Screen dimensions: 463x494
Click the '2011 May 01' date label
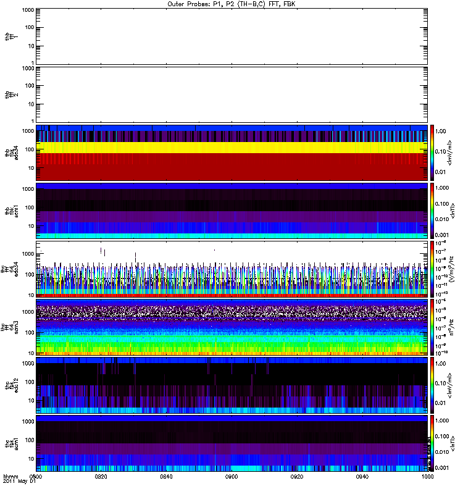17,482
